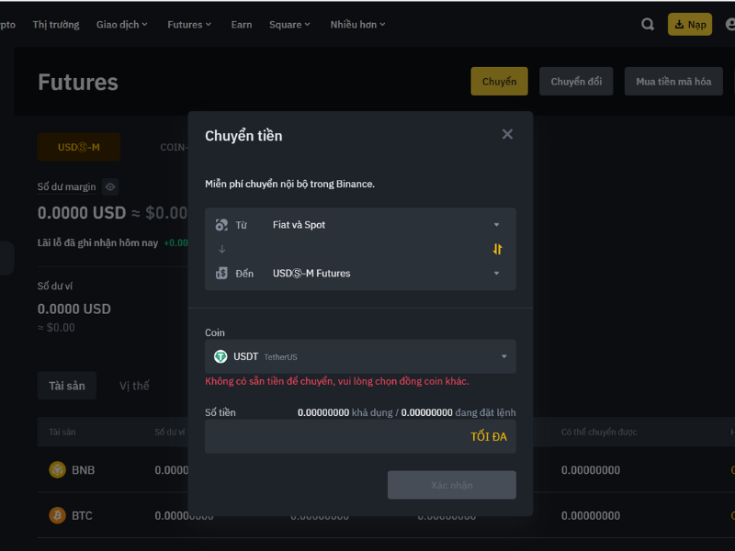Click TỐI ĐA to fill maximum
The image size is (735, 551).
tap(489, 437)
